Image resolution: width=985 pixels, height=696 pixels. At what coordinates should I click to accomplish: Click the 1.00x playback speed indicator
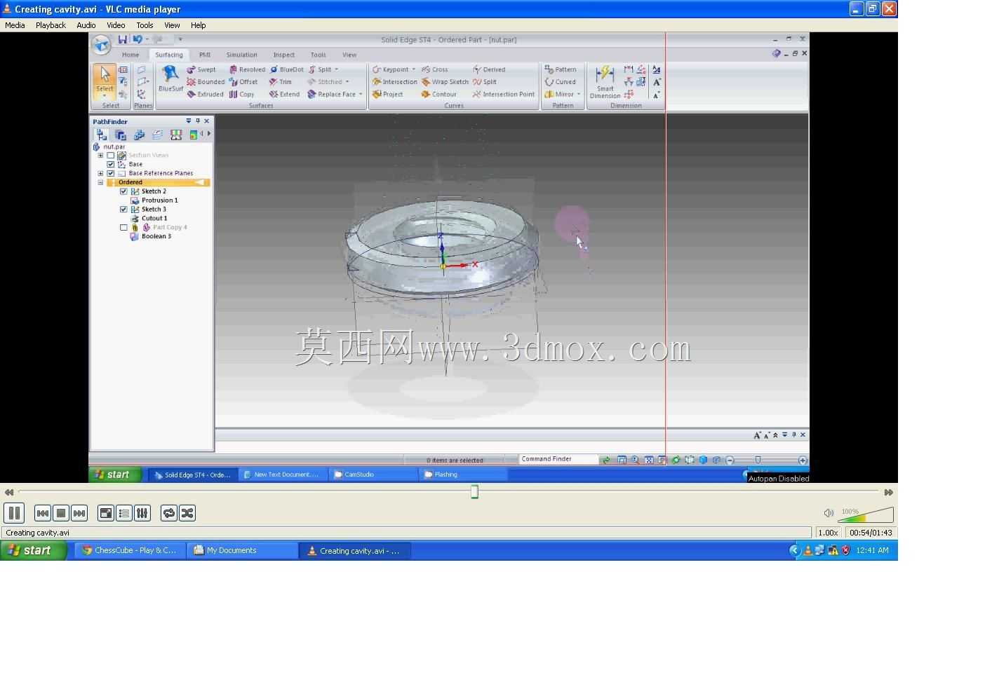828,533
